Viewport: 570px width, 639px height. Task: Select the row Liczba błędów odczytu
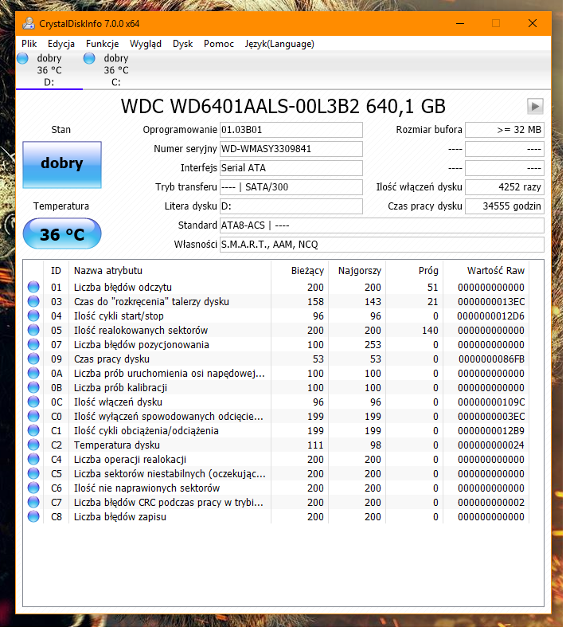coord(276,288)
